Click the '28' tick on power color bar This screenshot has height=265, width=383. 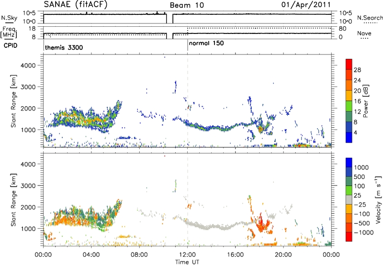[x=357, y=70]
